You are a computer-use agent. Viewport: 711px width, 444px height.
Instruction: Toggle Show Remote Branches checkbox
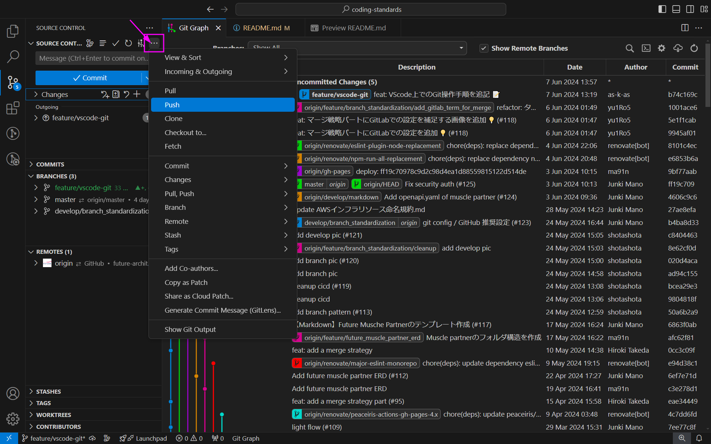pyautogui.click(x=483, y=48)
